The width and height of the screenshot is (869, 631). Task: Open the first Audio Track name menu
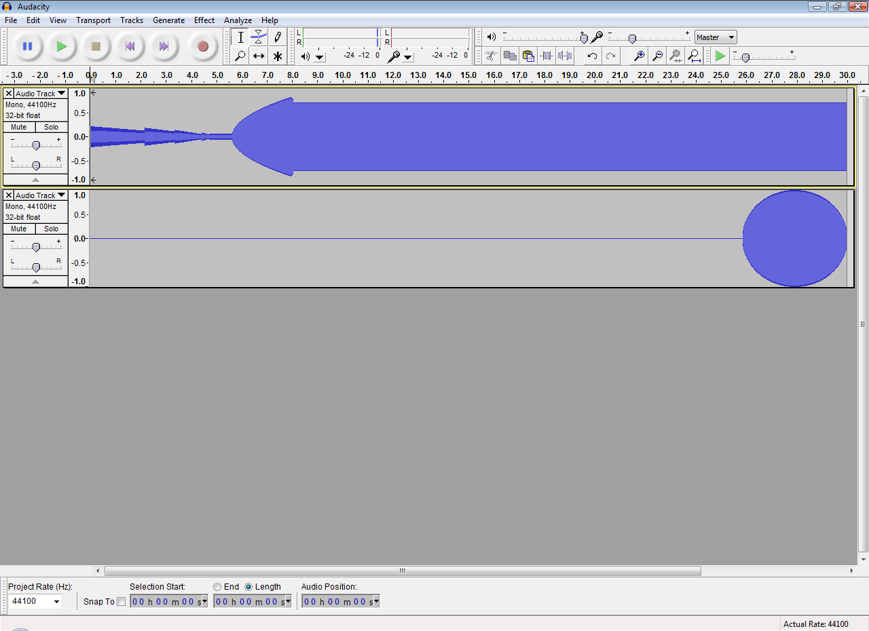41,94
